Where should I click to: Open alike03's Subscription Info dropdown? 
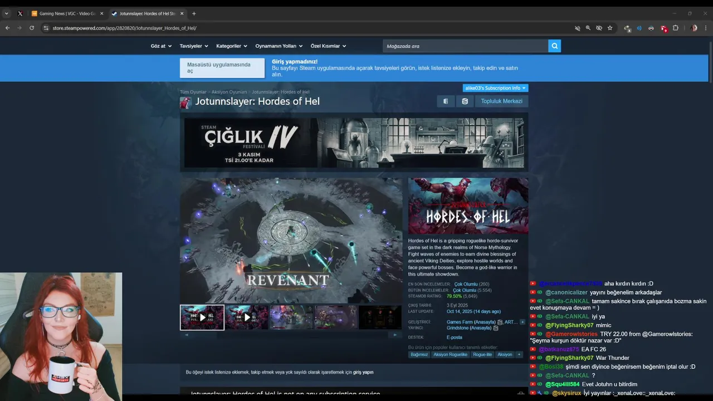[x=495, y=88]
